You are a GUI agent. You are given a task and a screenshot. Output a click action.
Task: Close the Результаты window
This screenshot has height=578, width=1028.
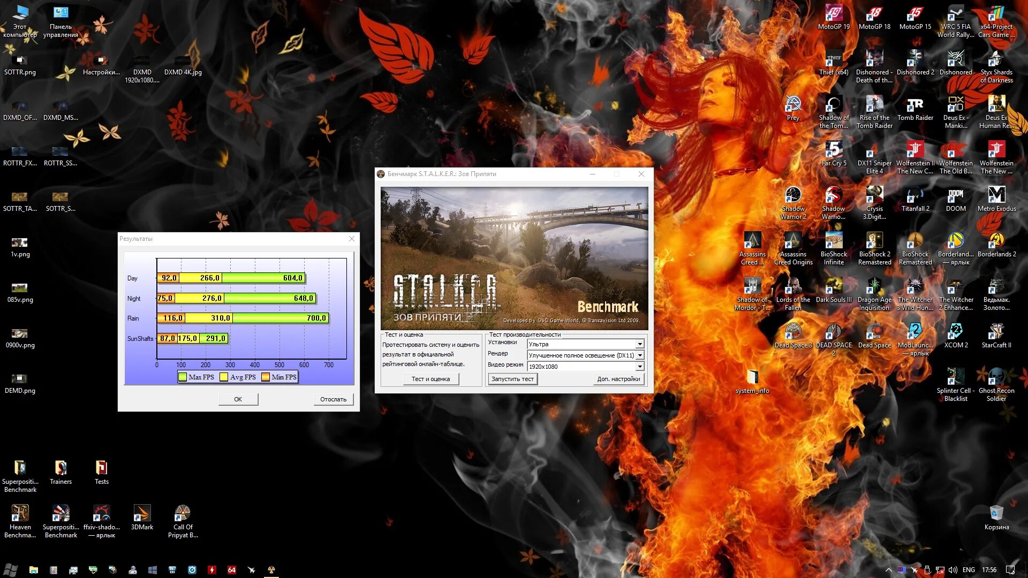click(352, 239)
